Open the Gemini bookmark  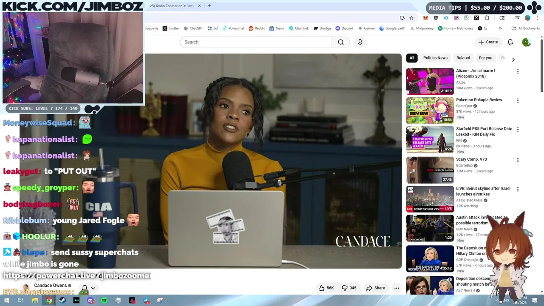[366, 28]
